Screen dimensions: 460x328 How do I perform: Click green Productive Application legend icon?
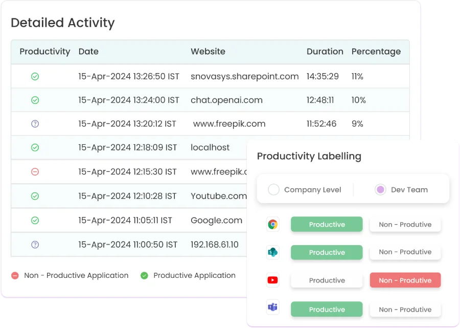[144, 275]
